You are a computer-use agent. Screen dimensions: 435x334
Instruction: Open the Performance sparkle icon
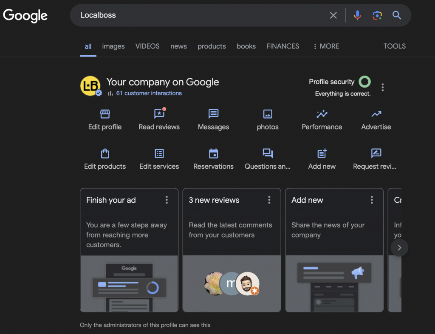click(322, 114)
